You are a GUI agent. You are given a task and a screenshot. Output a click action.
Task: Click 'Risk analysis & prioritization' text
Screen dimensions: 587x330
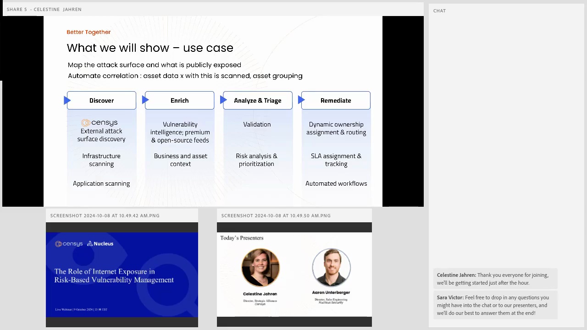(256, 160)
